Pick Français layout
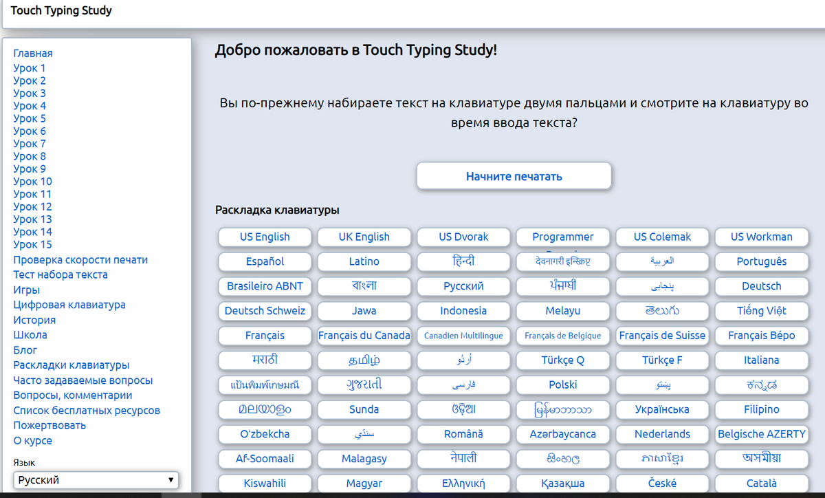This screenshot has height=498, width=825. pyautogui.click(x=265, y=336)
